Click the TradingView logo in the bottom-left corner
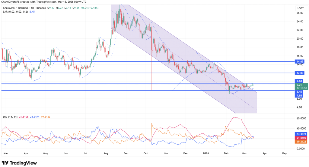309x167 pixels. [19, 163]
